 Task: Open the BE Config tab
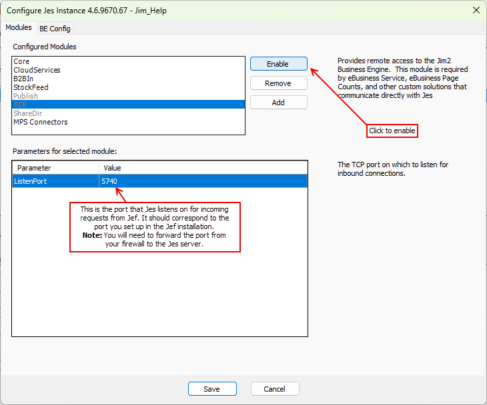tap(55, 29)
